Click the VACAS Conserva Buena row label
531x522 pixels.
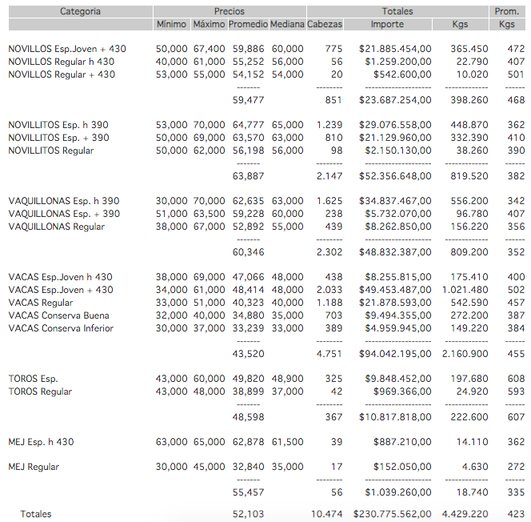[59, 315]
